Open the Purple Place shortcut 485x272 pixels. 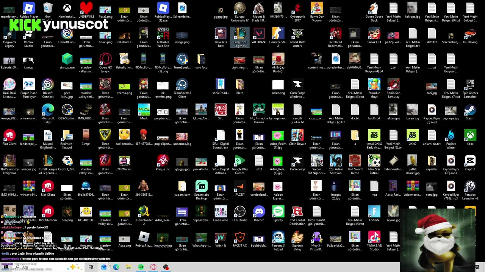29,89
